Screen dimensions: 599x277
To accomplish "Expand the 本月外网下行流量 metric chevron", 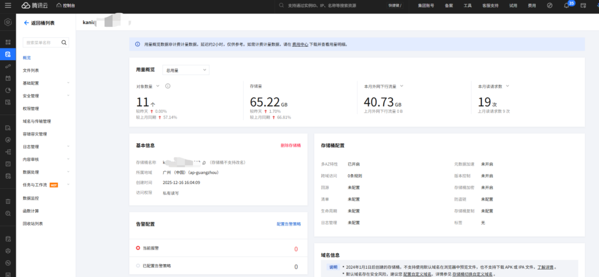I will 401,86.
